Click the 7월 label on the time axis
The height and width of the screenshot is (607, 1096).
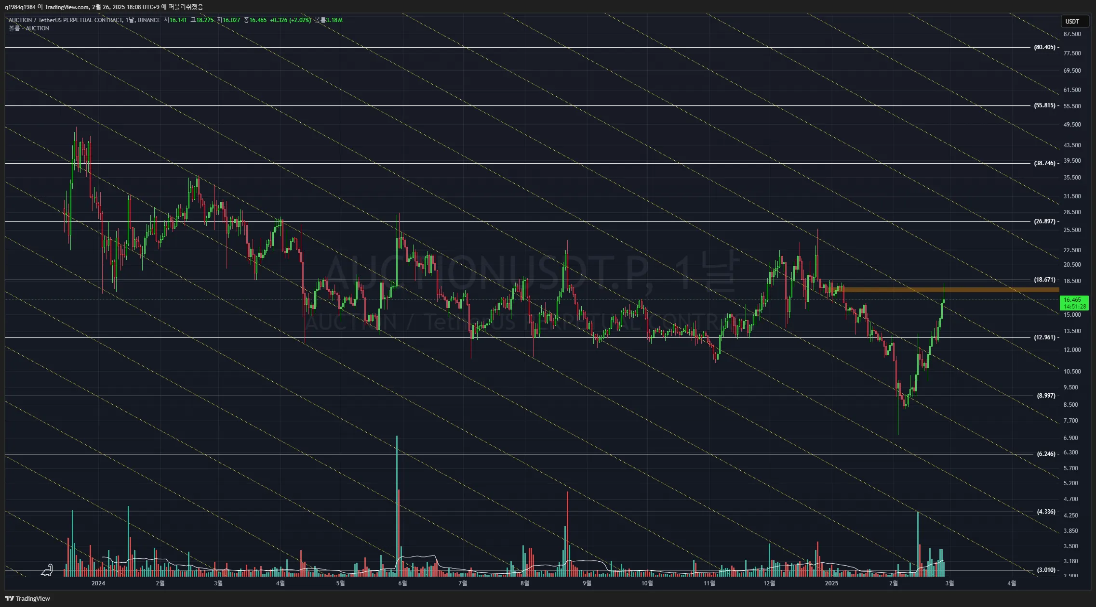click(x=463, y=583)
